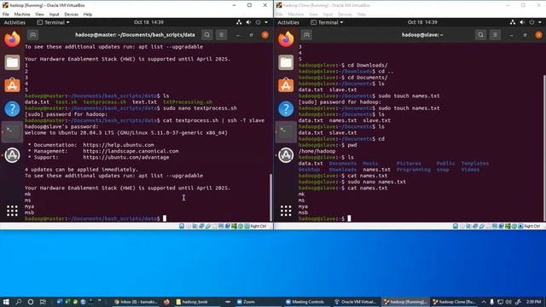Click Windows taskbar clock 2:39 PM

[534, 302]
